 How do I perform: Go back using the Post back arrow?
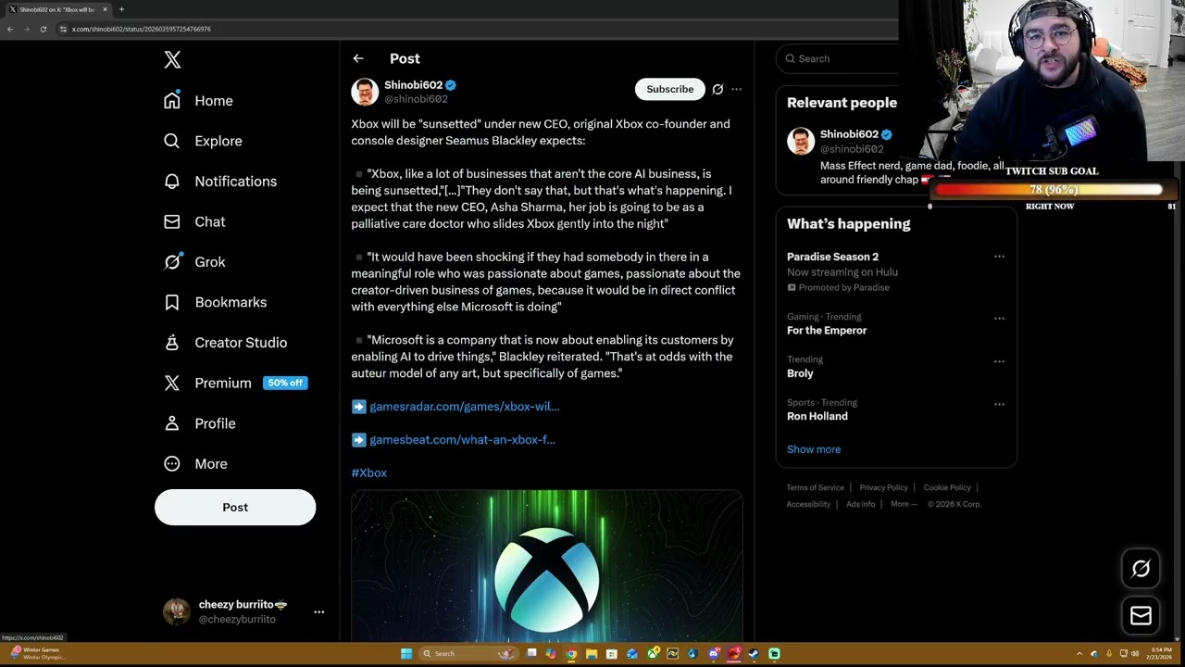pyautogui.click(x=358, y=58)
